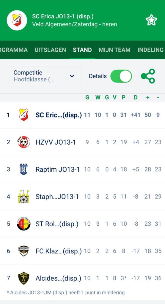
Task: Tap the SC Erica header club logo
Action: click(x=17, y=20)
